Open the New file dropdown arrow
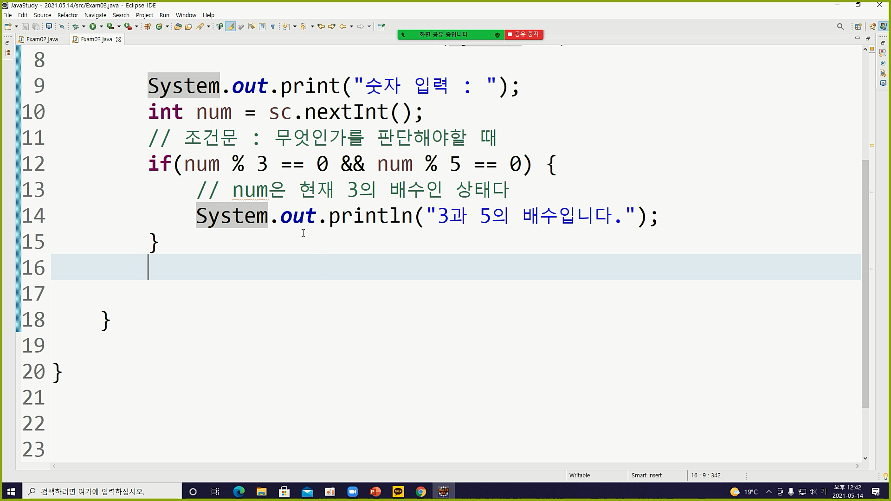The width and height of the screenshot is (891, 501). [x=16, y=26]
